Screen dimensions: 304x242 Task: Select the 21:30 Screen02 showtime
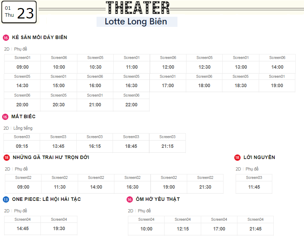[x=205, y=184]
